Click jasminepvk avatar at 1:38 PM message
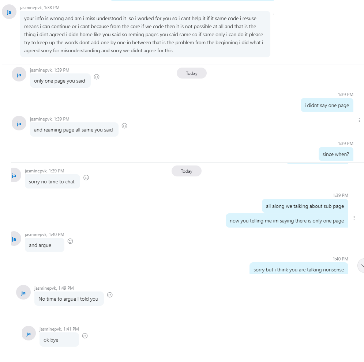 (x=9, y=12)
